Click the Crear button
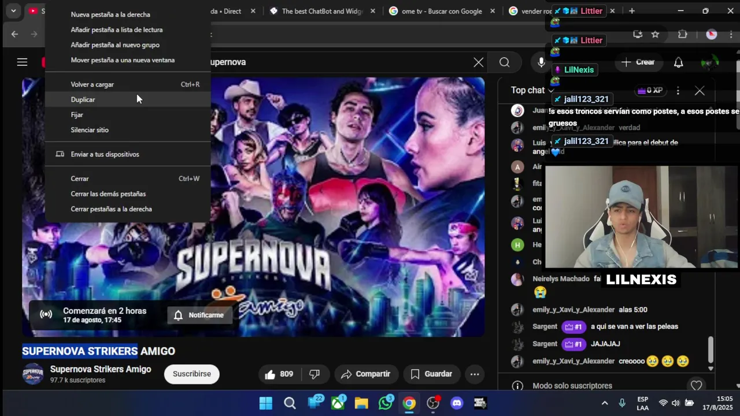Viewport: 740px width, 416px height. (638, 62)
